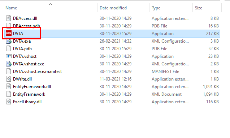Sort files by the Date modified column

113,8
